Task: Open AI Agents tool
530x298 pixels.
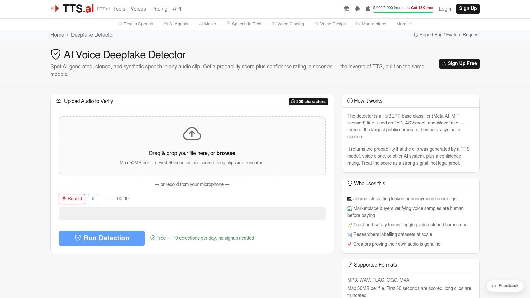Action: pos(176,24)
